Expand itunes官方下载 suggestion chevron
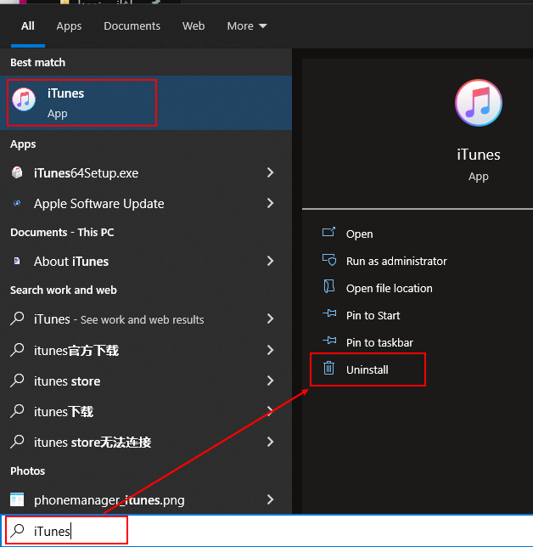The width and height of the screenshot is (533, 547). pyautogui.click(x=270, y=350)
